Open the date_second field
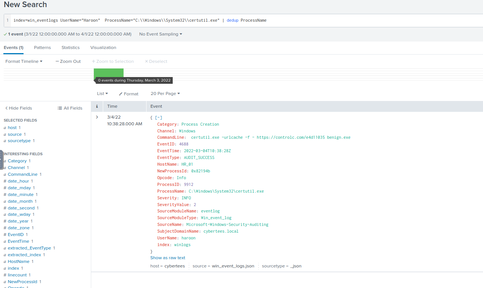 point(21,208)
